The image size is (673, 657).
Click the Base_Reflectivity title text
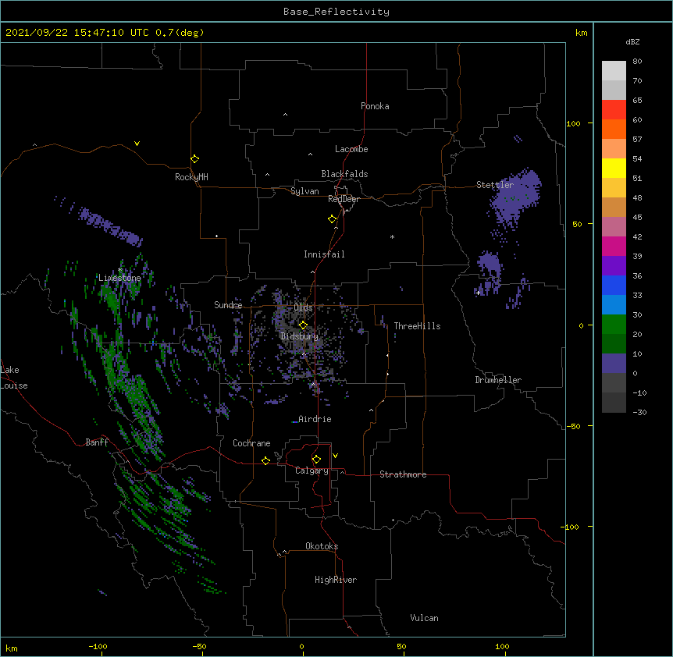[336, 12]
